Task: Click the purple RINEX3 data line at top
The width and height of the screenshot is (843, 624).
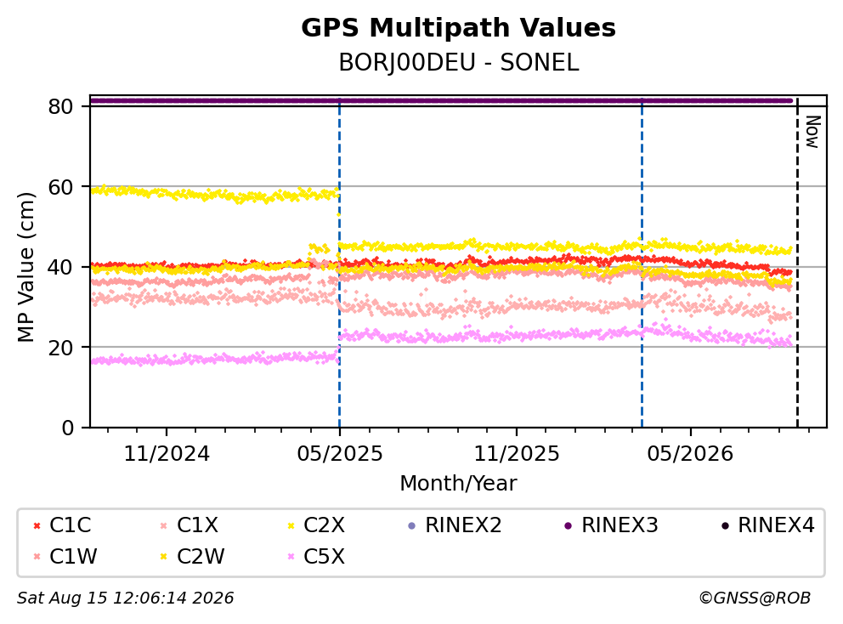Action: pyautogui.click(x=441, y=100)
